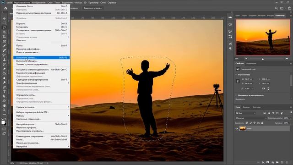Image resolution: width=293 pixels, height=165 pixels.
Task: Open the blend mode dropdown in Layers
Action: point(250,118)
